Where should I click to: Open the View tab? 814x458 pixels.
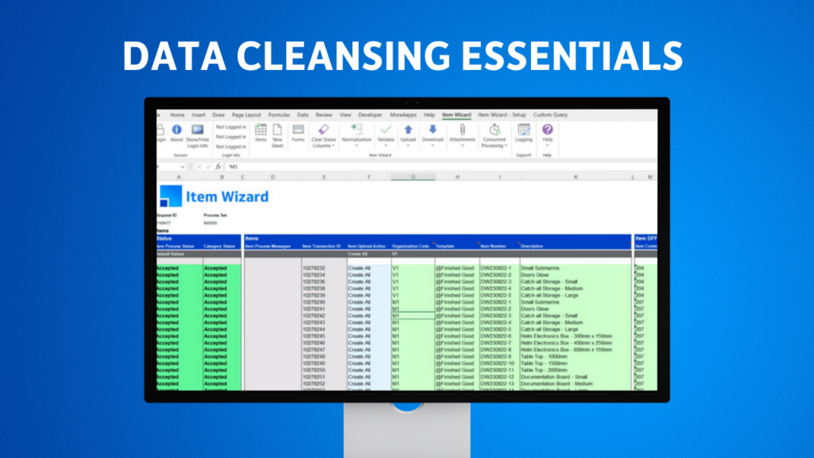click(x=345, y=114)
